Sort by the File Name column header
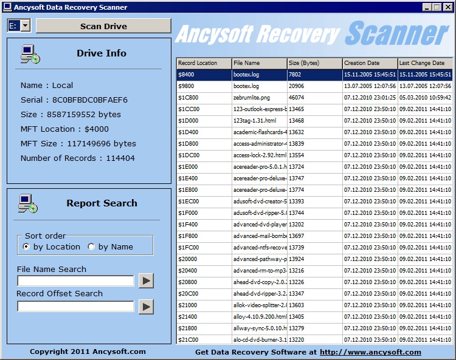 [260, 63]
